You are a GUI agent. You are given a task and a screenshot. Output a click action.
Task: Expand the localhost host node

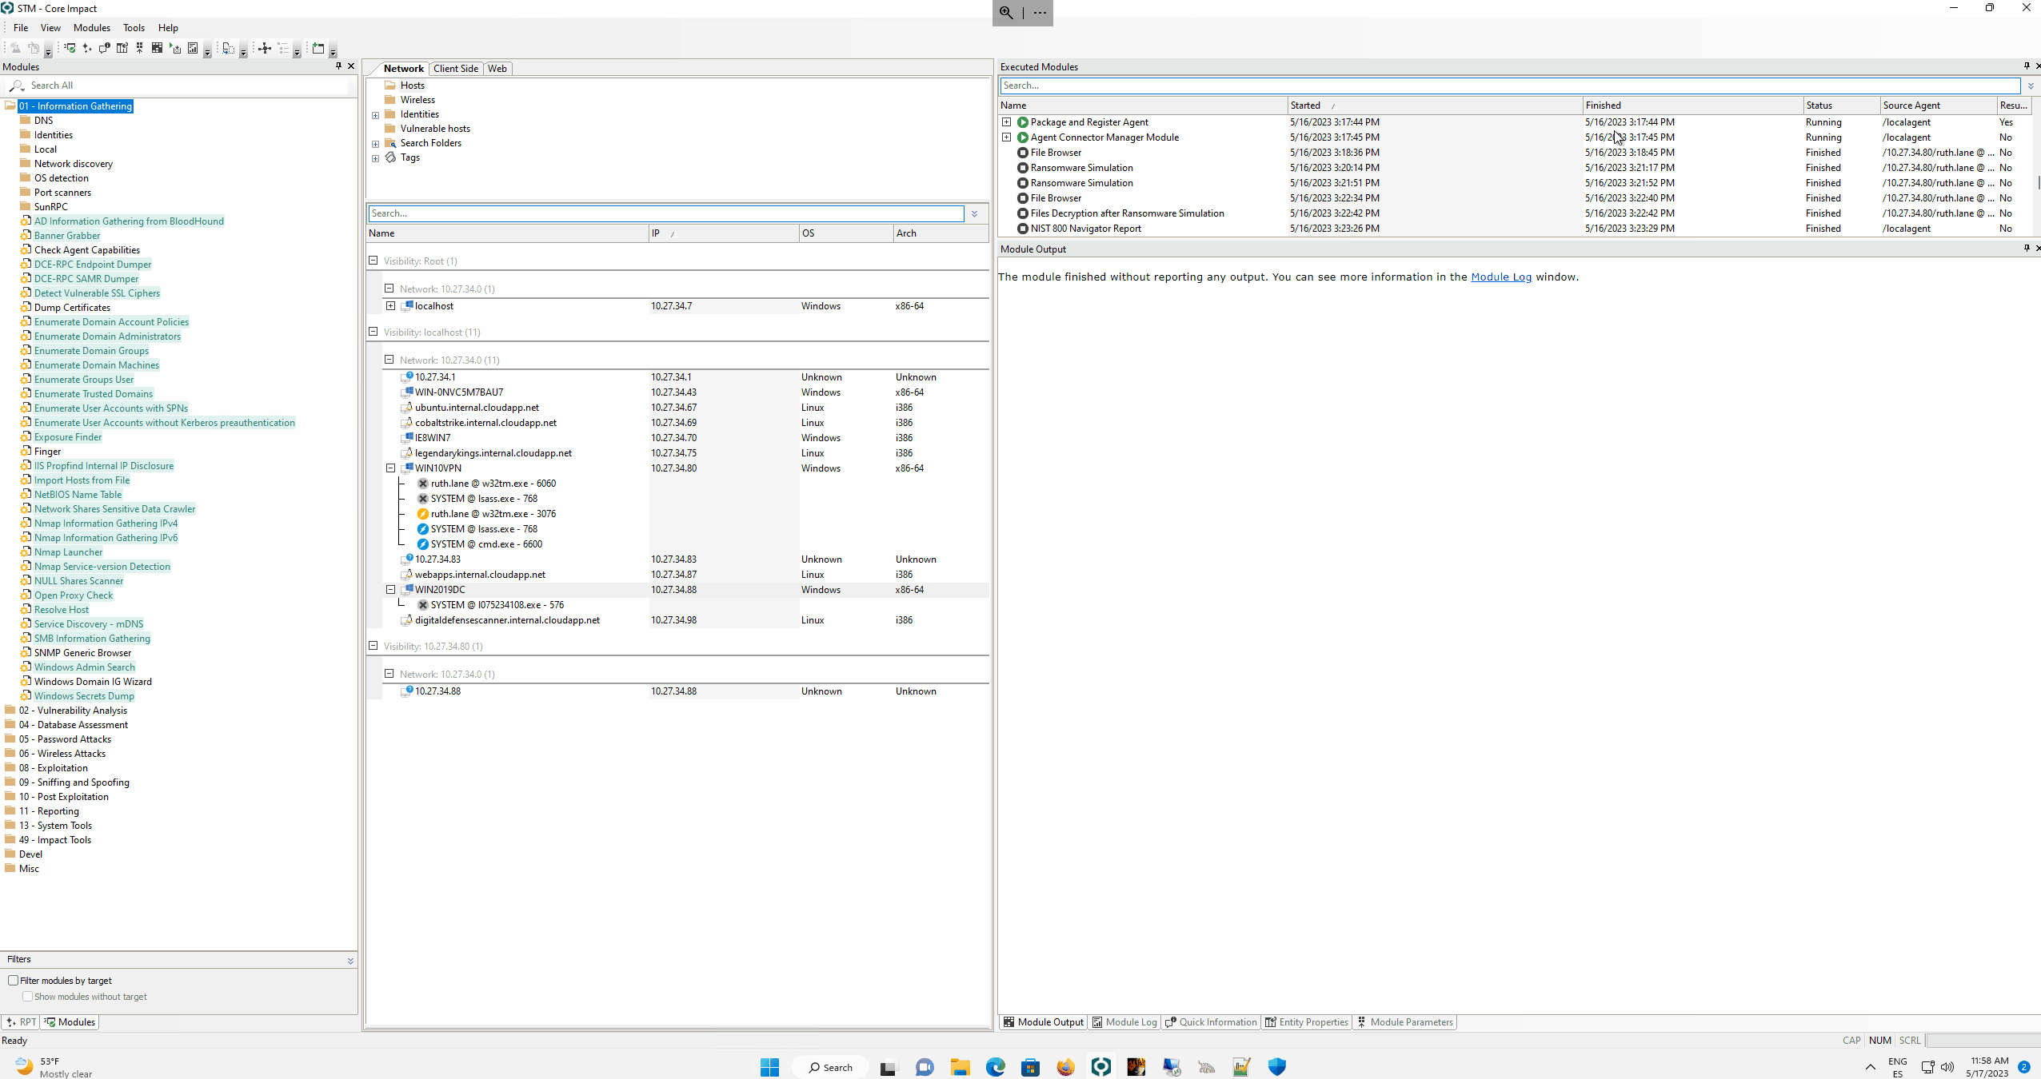pos(391,306)
